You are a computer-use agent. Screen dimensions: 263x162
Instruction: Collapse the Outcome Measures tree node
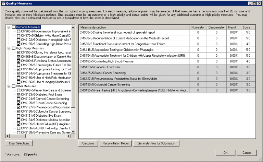tap(9, 27)
